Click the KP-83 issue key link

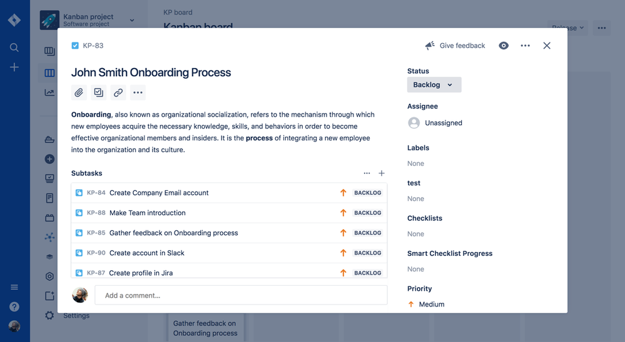click(x=93, y=46)
